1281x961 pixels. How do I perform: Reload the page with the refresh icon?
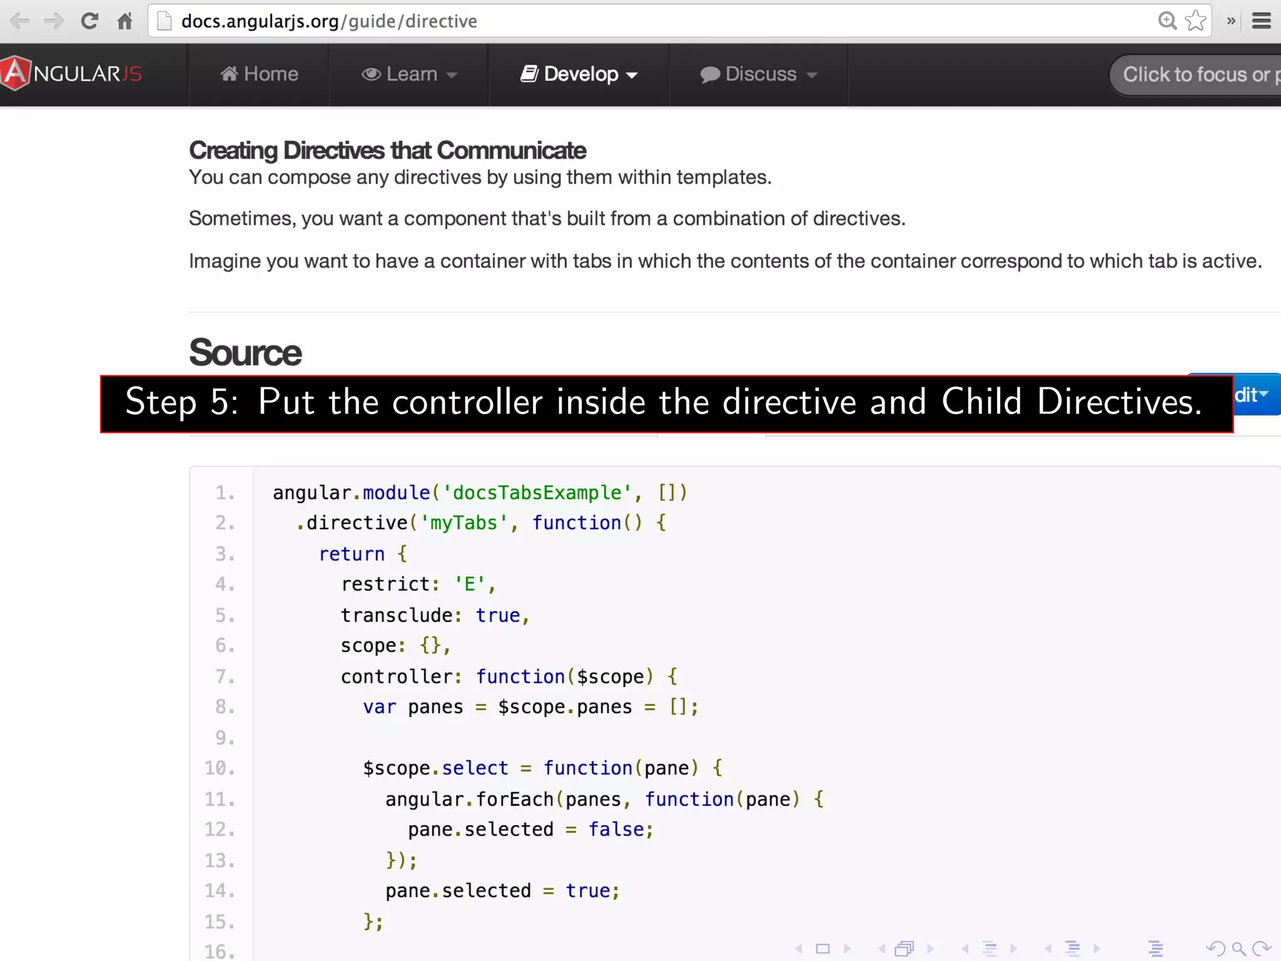coord(89,21)
